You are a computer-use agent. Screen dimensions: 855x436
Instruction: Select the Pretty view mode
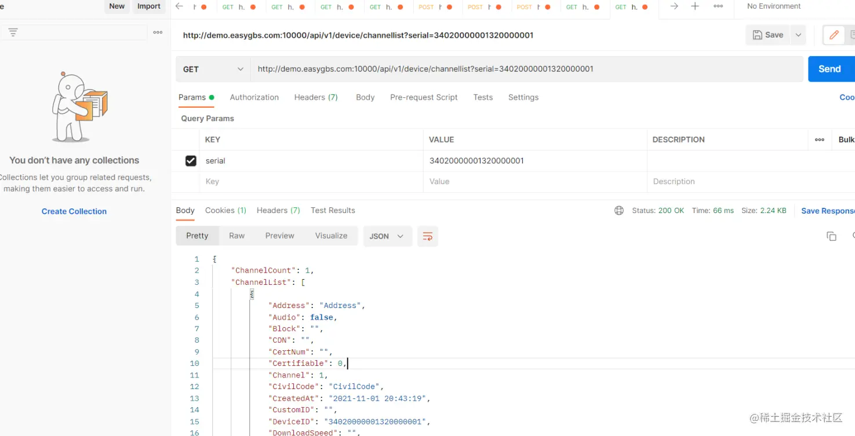[197, 236]
